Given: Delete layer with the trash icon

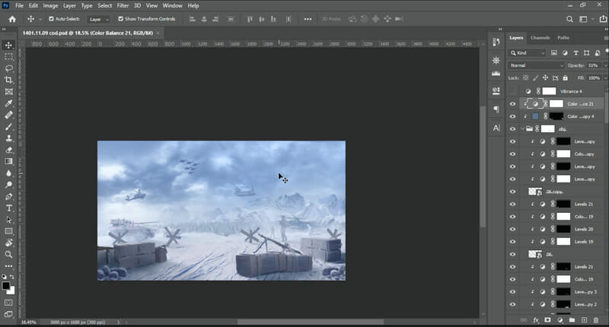Looking at the screenshot, I should click(x=596, y=320).
